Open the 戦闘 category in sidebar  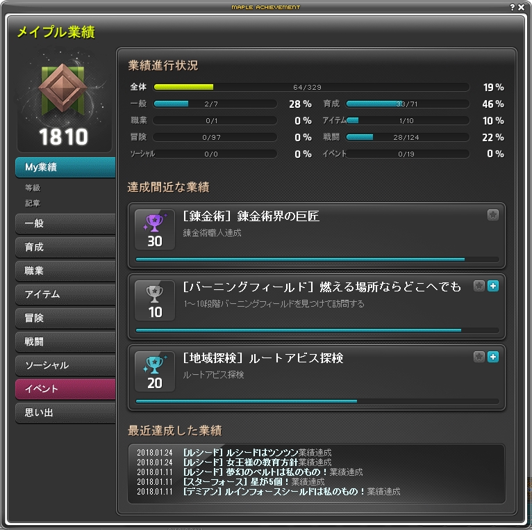click(x=65, y=342)
